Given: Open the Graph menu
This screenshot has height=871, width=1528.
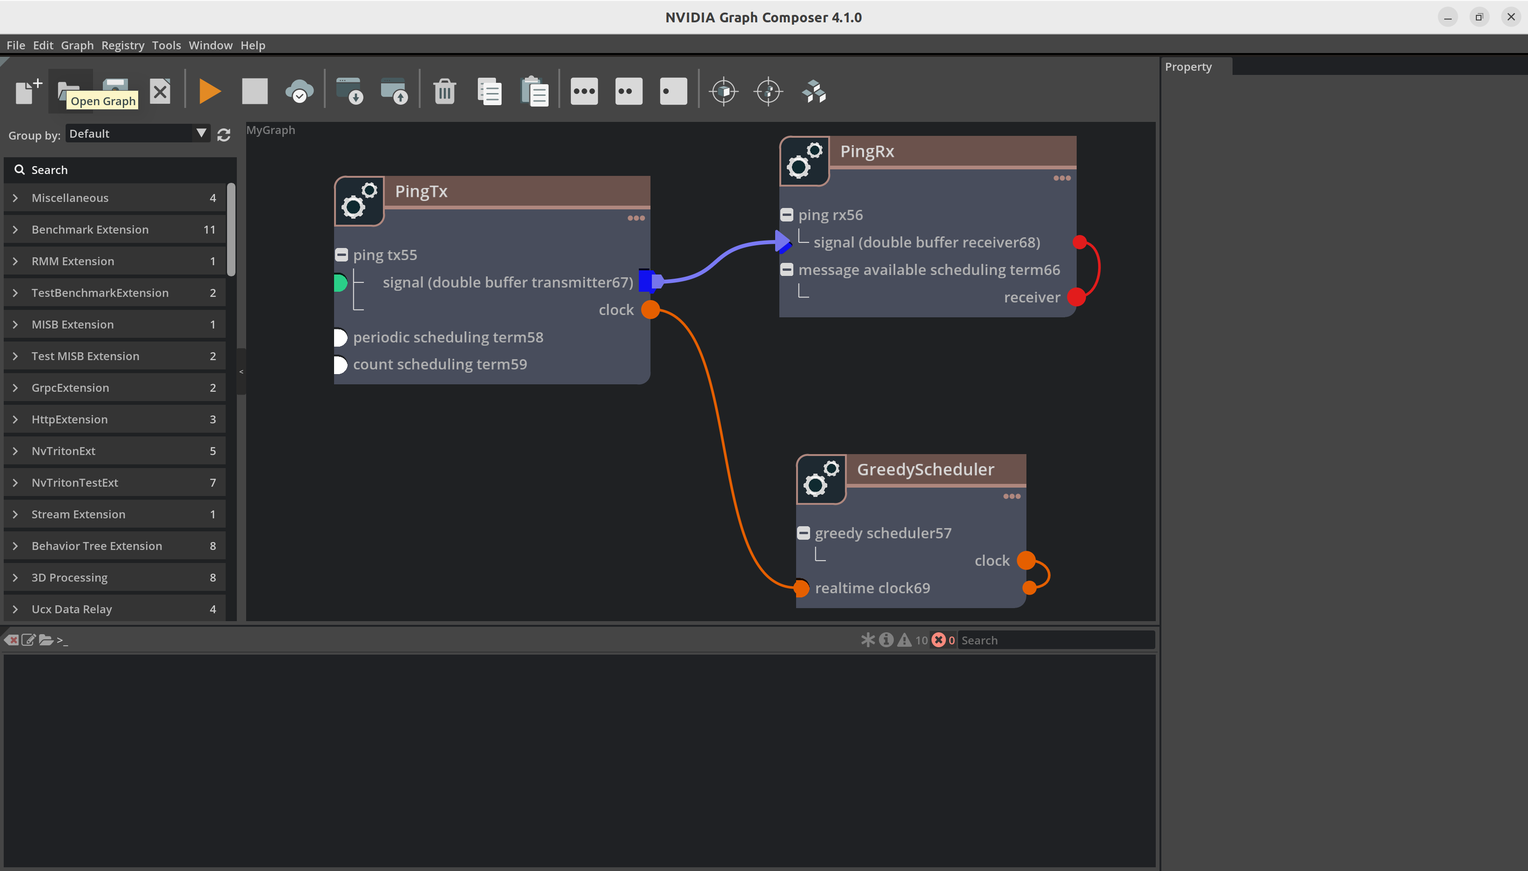Looking at the screenshot, I should coord(77,46).
